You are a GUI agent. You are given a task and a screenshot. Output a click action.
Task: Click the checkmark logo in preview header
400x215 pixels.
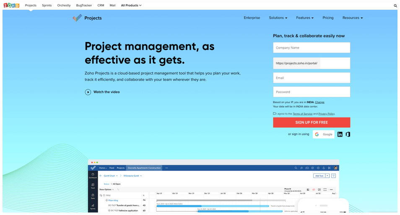pos(93,168)
